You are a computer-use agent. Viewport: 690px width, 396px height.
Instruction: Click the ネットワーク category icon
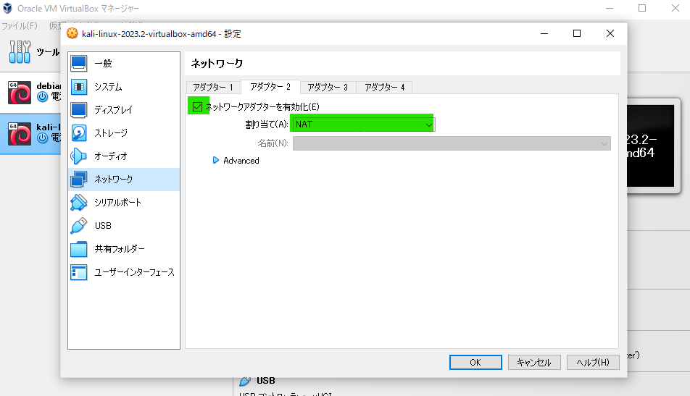[x=79, y=180]
